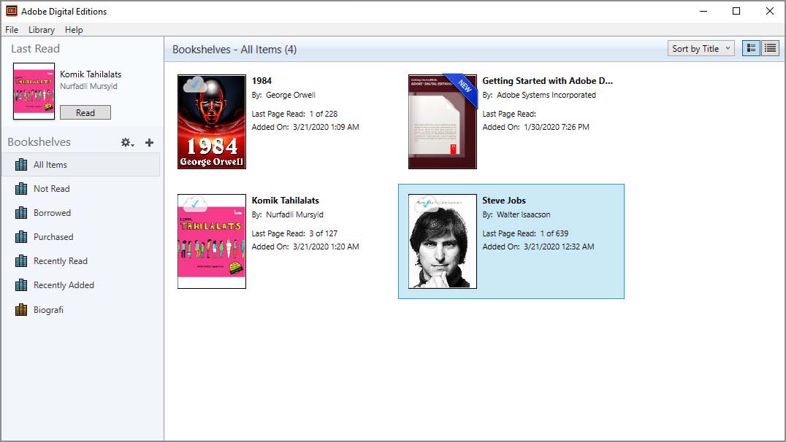Viewport: 786px width, 442px height.
Task: Create a new bookshelf with plus button
Action: pyautogui.click(x=149, y=141)
